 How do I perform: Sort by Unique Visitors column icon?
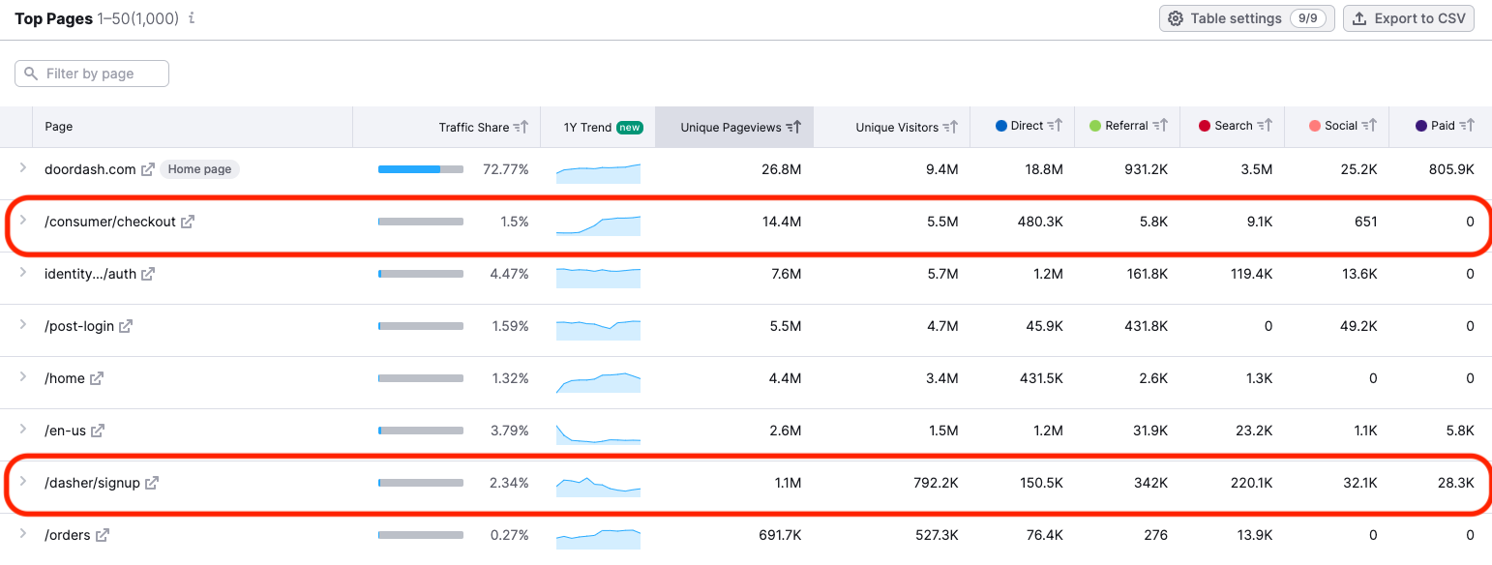pos(950,127)
